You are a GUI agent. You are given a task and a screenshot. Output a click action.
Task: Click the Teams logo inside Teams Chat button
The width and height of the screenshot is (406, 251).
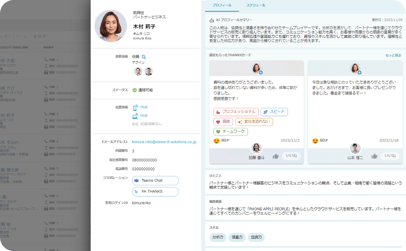pyautogui.click(x=136, y=181)
